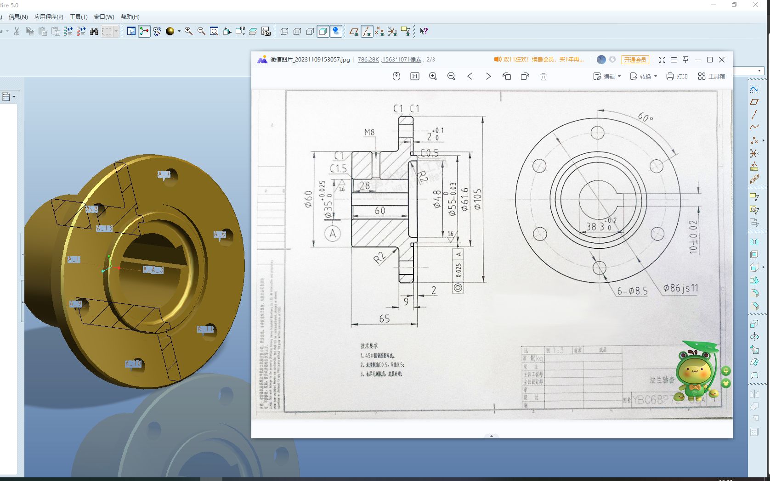Expand the rib tool flyout arrow
The height and width of the screenshot is (481, 770).
coord(763,267)
